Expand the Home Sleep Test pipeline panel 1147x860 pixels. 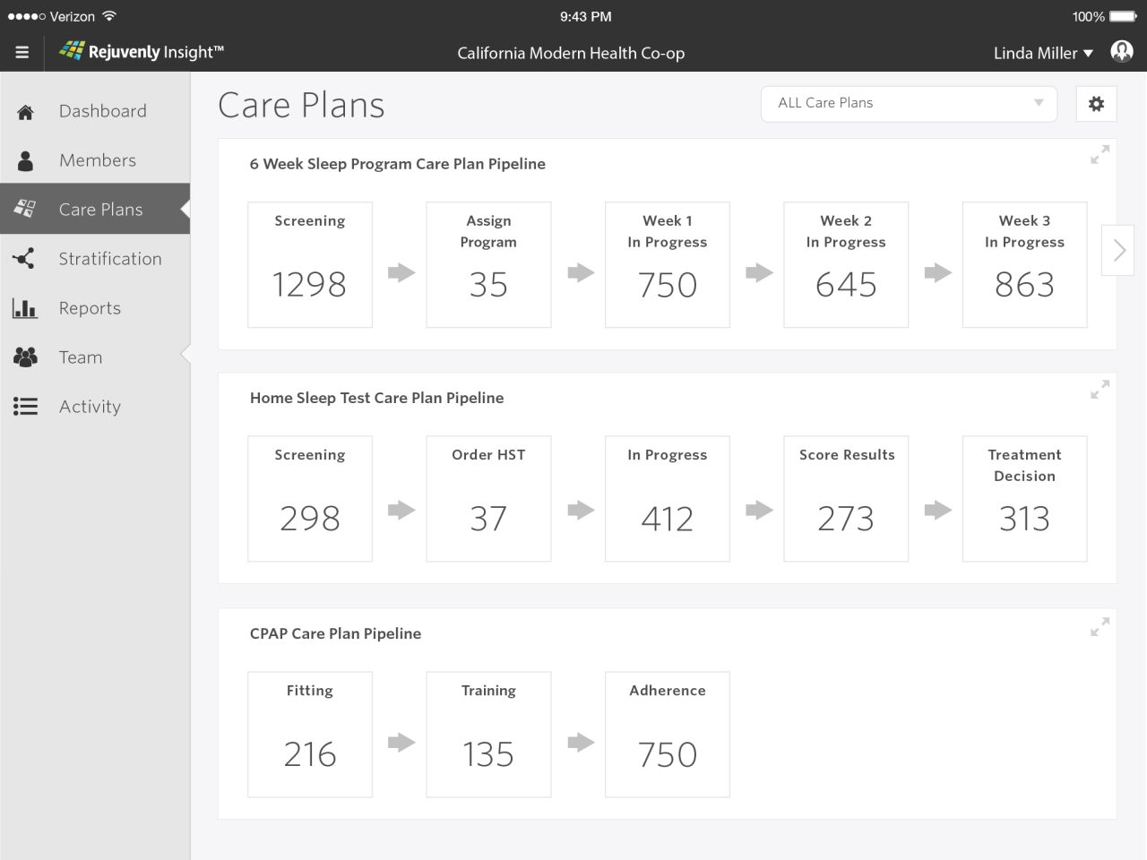point(1100,390)
